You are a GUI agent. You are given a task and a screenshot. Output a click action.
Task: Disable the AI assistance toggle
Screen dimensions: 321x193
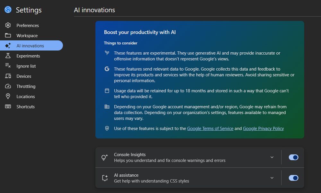pyautogui.click(x=294, y=178)
